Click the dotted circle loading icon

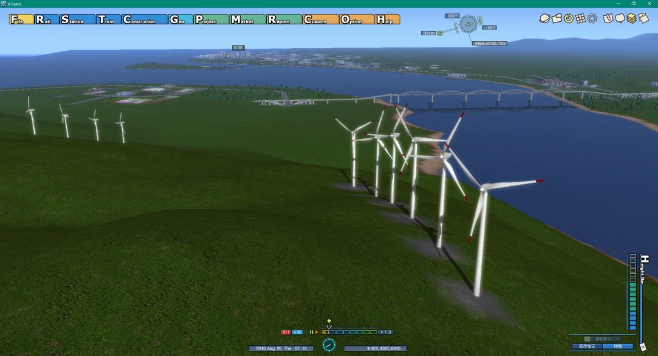click(592, 19)
